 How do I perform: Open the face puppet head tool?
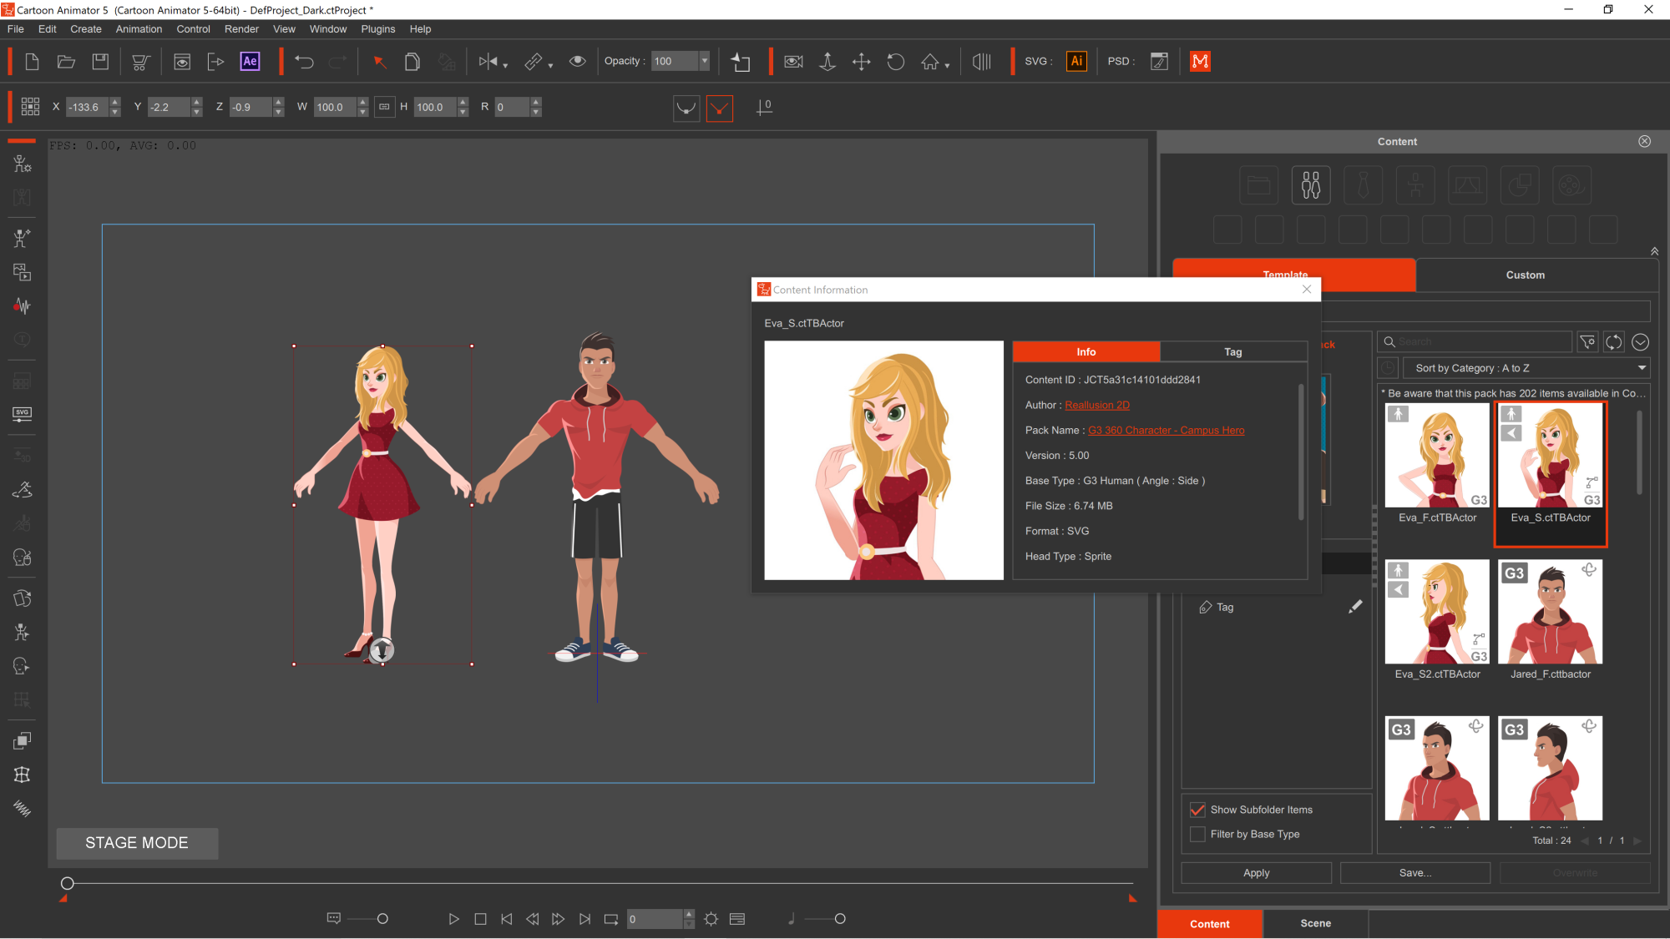click(23, 558)
